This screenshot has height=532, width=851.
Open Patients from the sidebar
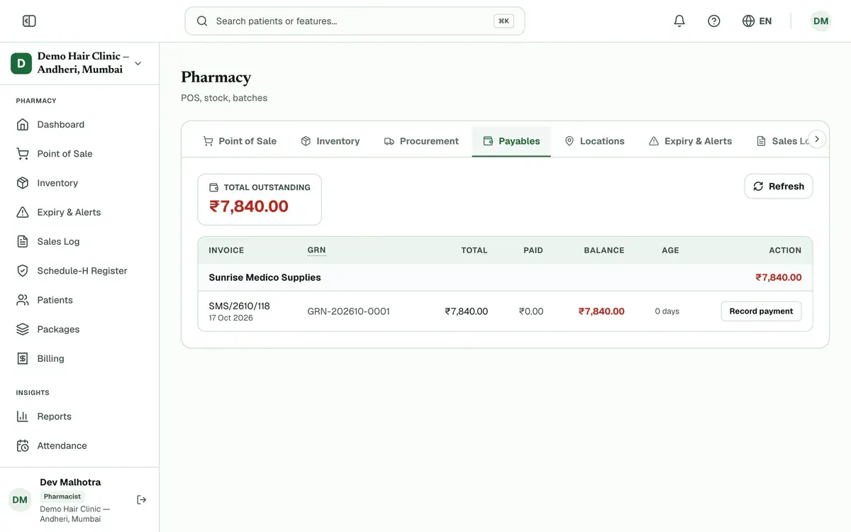point(79,300)
